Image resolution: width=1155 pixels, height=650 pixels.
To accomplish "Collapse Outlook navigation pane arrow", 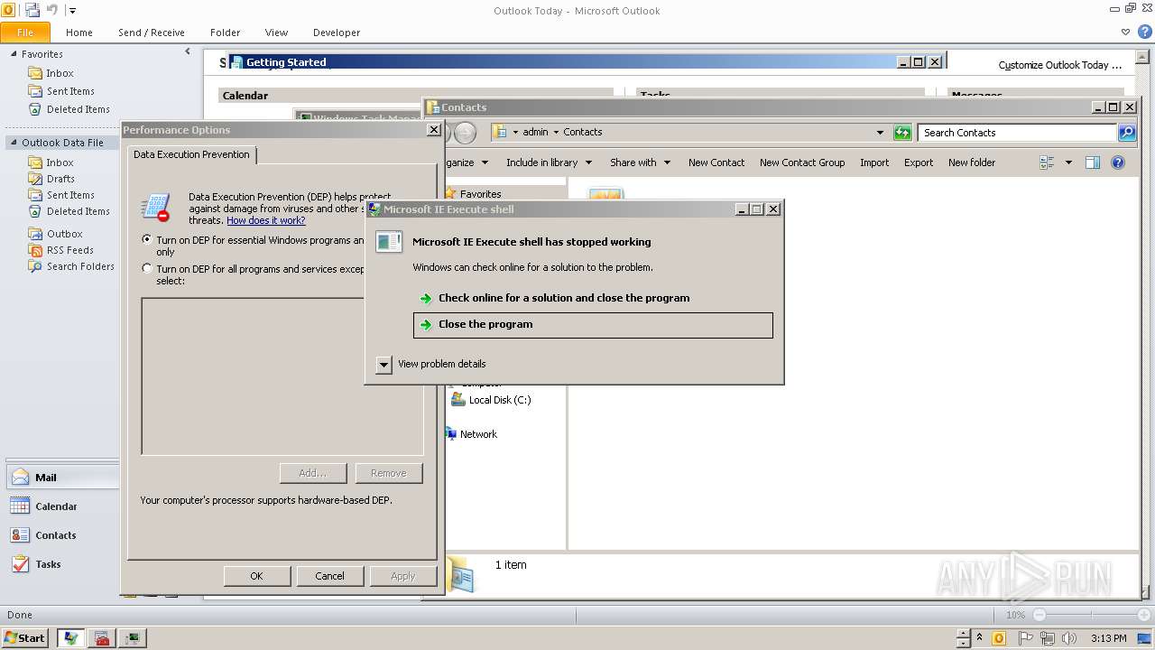I will click(188, 52).
